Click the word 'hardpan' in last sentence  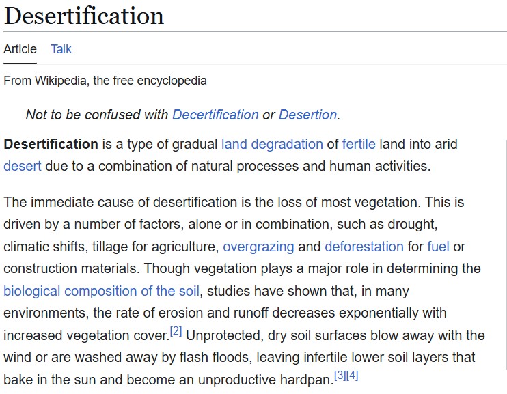click(305, 380)
